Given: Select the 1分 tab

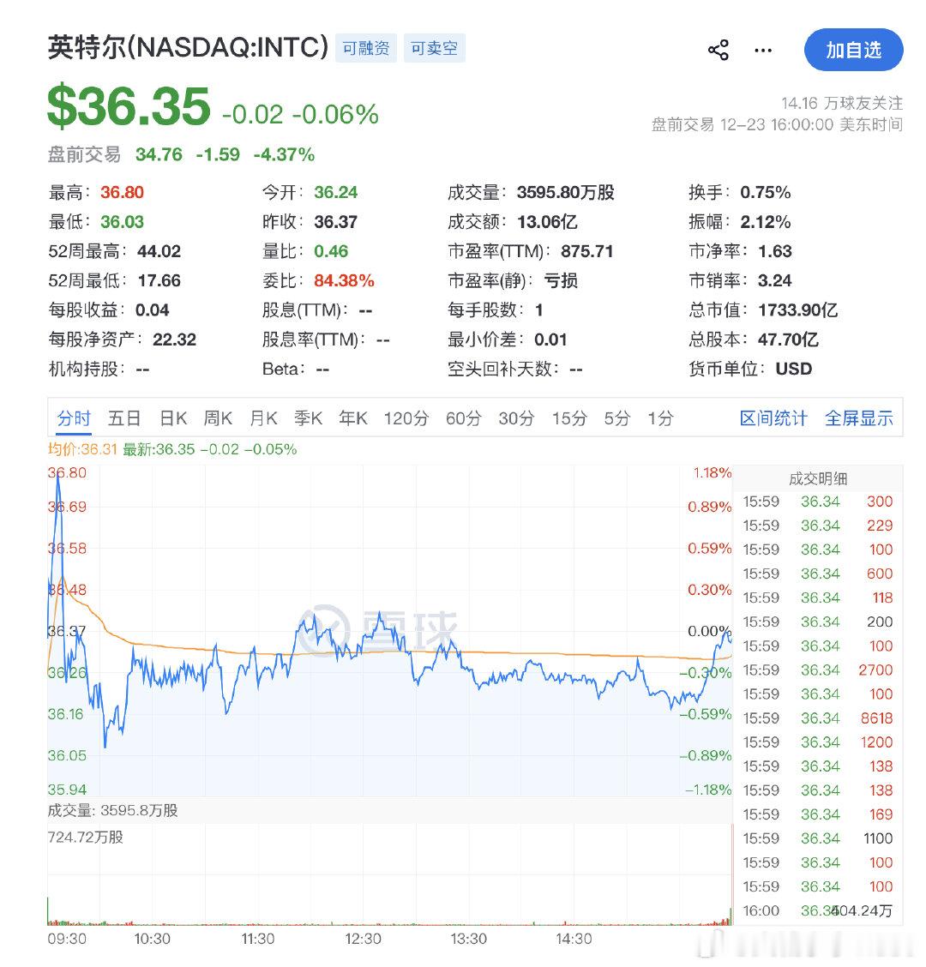Looking at the screenshot, I should 660,418.
